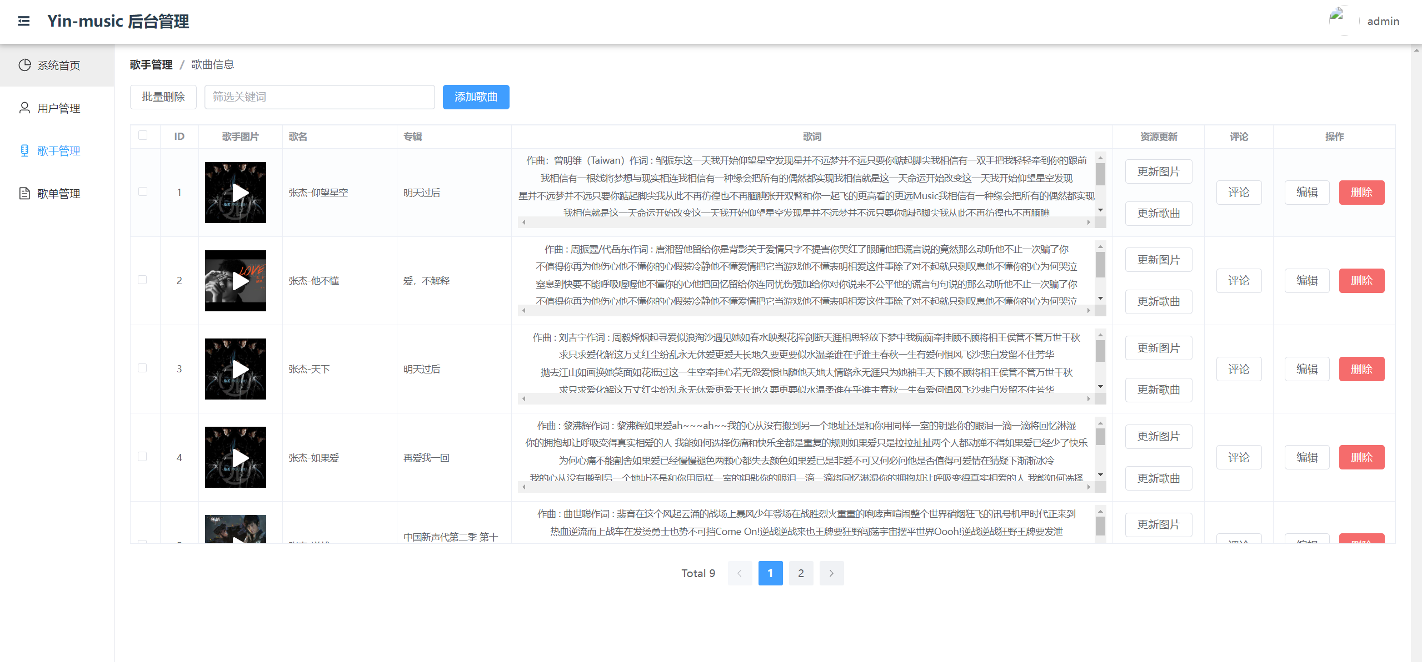
Task: Update image for the fifth song row
Action: click(1159, 524)
